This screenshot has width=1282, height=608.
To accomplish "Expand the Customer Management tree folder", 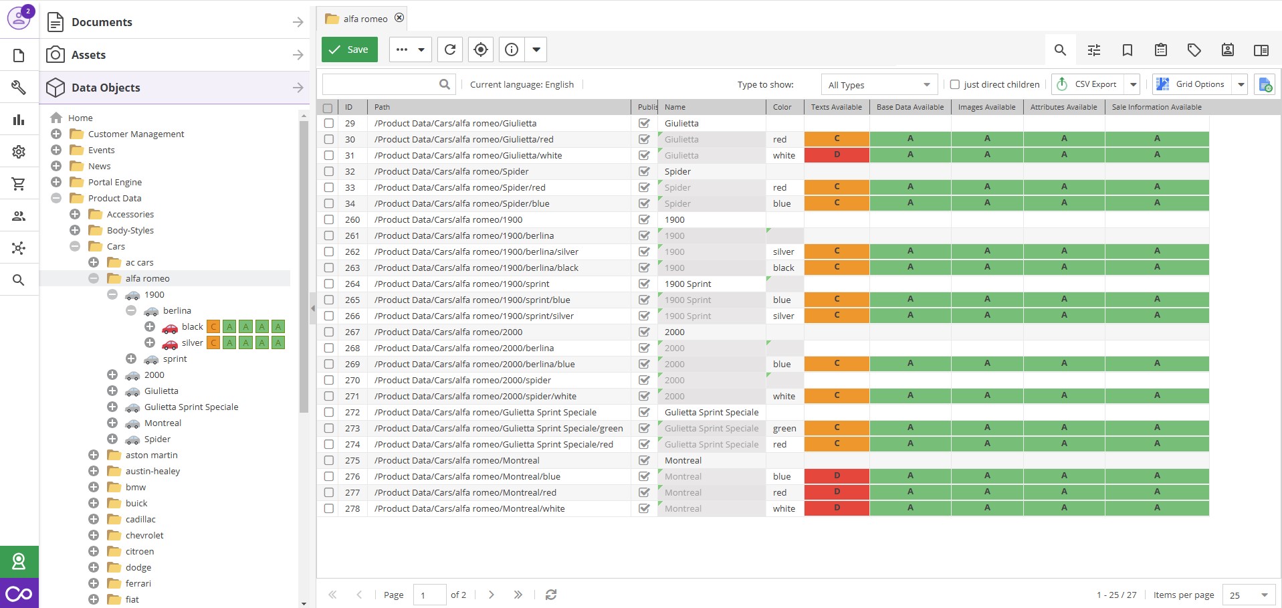I will tap(56, 134).
